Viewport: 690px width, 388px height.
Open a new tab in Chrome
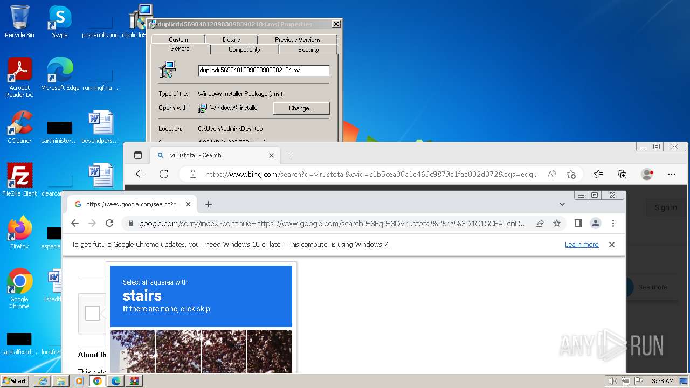point(209,204)
